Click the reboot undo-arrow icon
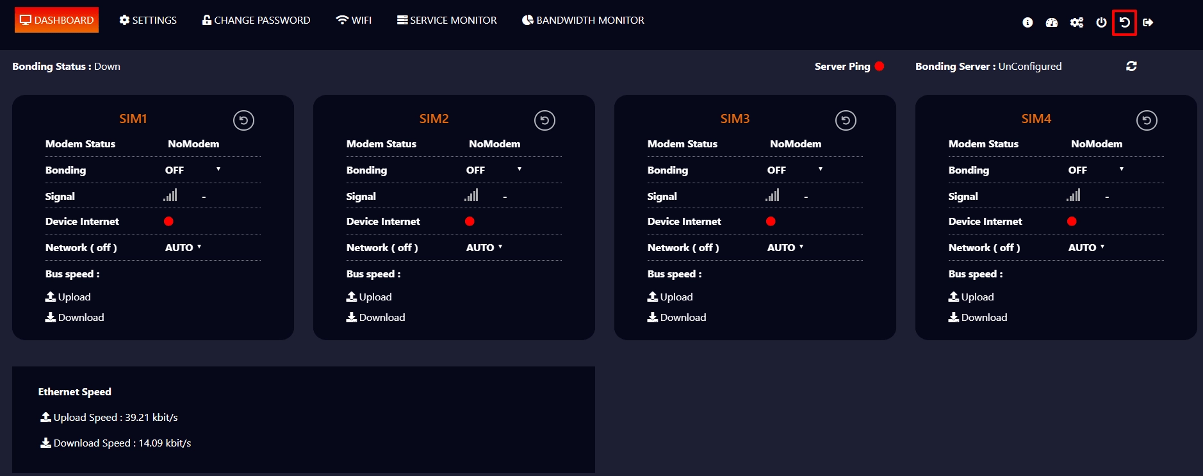Screen dimensions: 1203x476 (x=1124, y=22)
